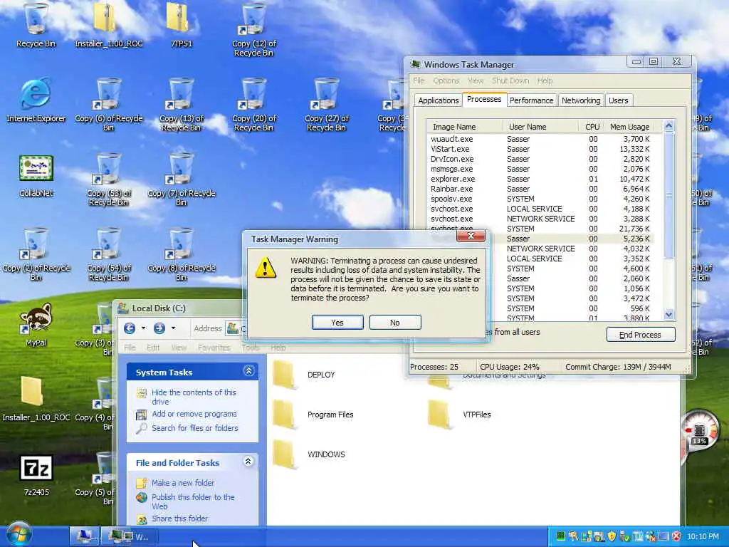Select the explorer.exe process
Screen dimensions: 729x547
click(x=540, y=179)
